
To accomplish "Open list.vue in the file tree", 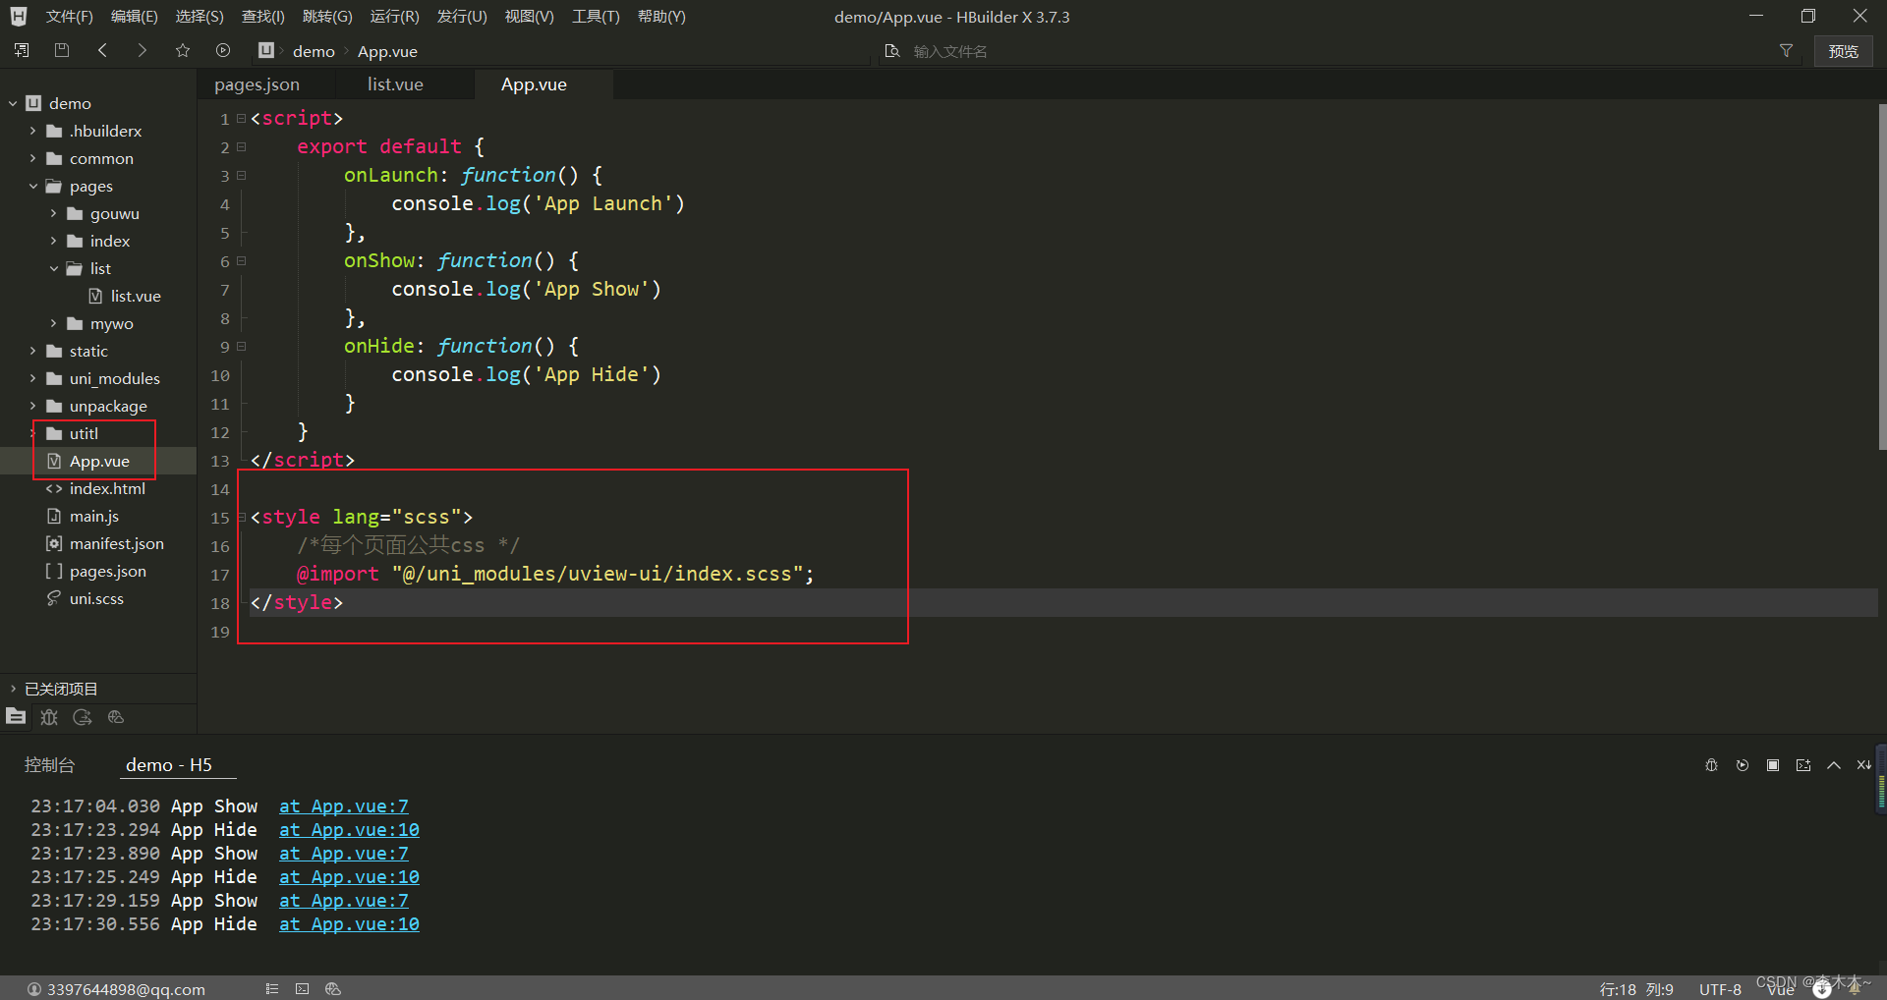I will pos(136,296).
